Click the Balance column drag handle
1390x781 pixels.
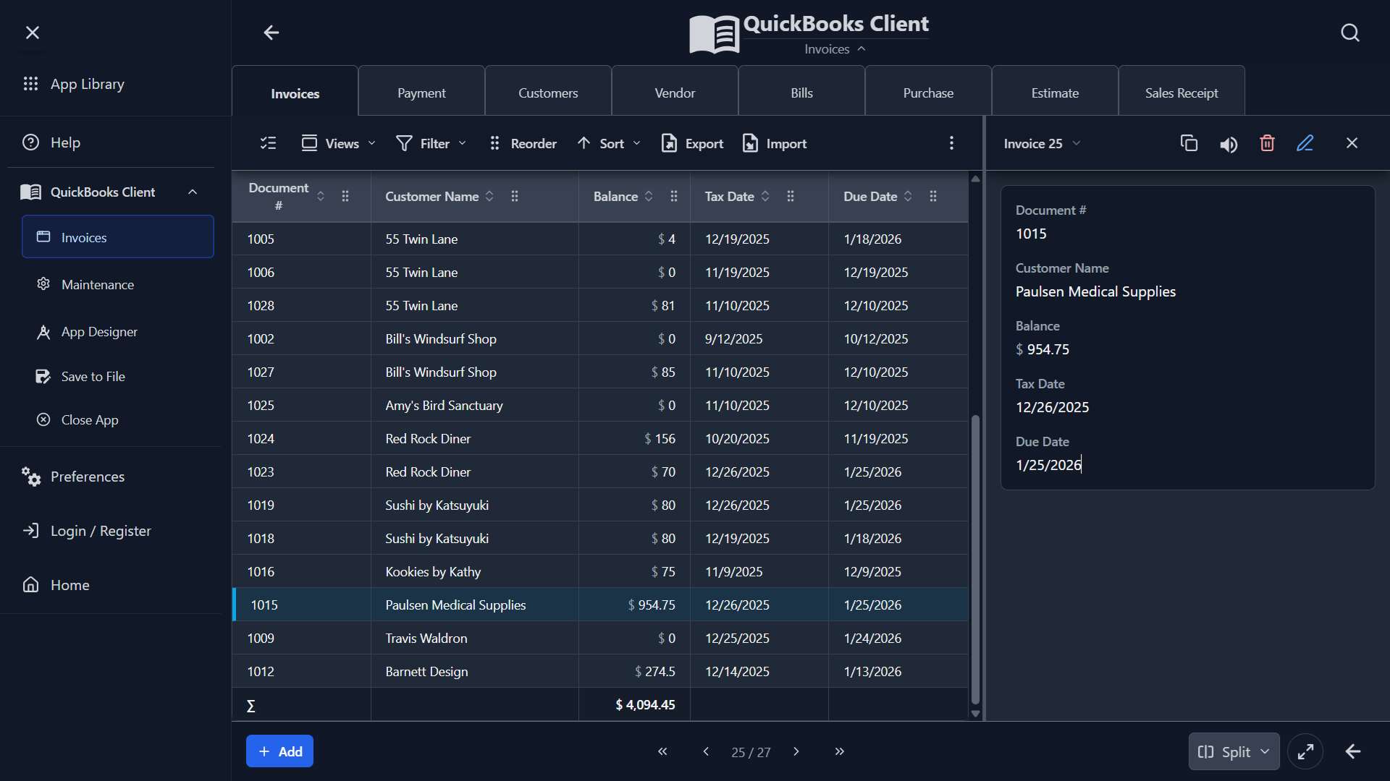pyautogui.click(x=674, y=196)
